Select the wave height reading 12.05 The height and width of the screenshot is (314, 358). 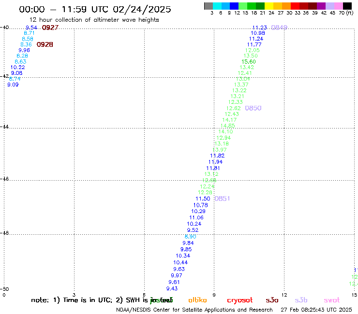[x=252, y=50]
